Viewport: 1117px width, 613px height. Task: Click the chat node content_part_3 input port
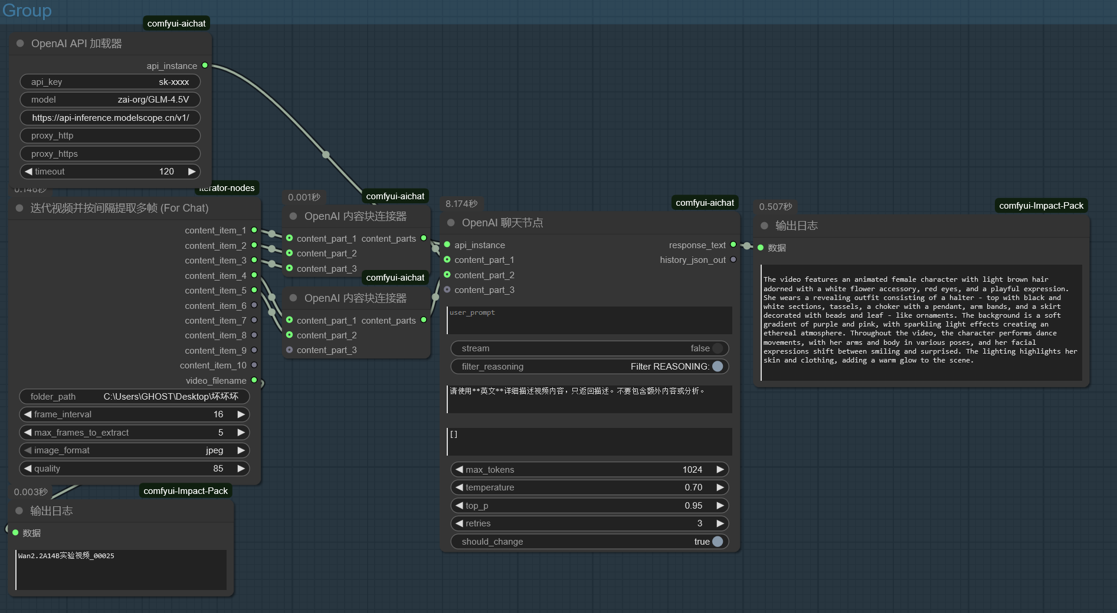pyautogui.click(x=447, y=289)
